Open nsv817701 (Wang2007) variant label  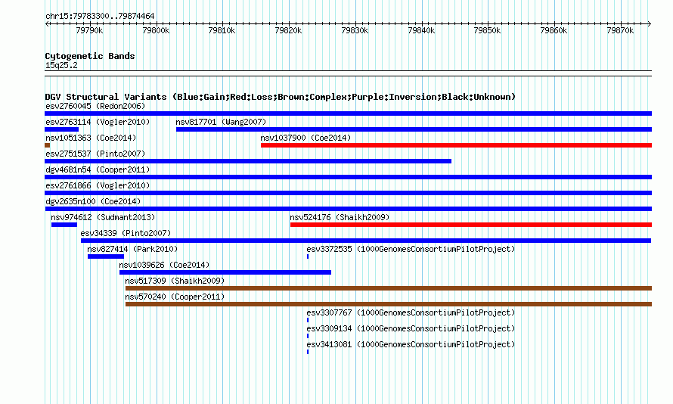[221, 122]
